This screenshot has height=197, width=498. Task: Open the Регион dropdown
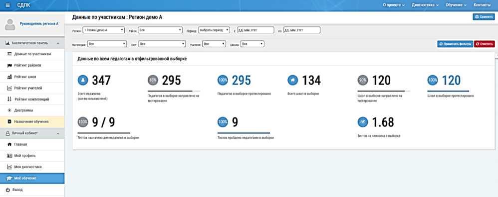click(x=103, y=30)
